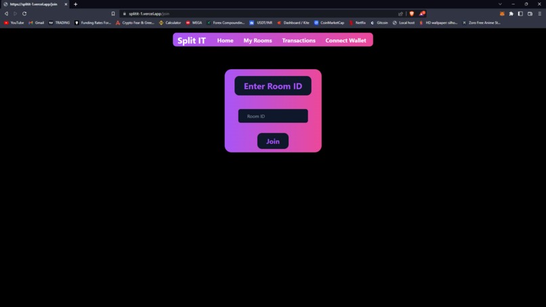Bookmark this page using the bookmark icon
546x307 pixels.
point(113,14)
